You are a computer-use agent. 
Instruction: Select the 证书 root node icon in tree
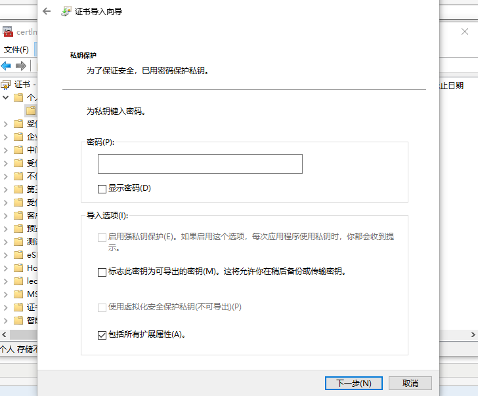coord(5,85)
